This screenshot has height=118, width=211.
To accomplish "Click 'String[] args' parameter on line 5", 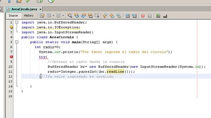I will [x=98, y=42].
